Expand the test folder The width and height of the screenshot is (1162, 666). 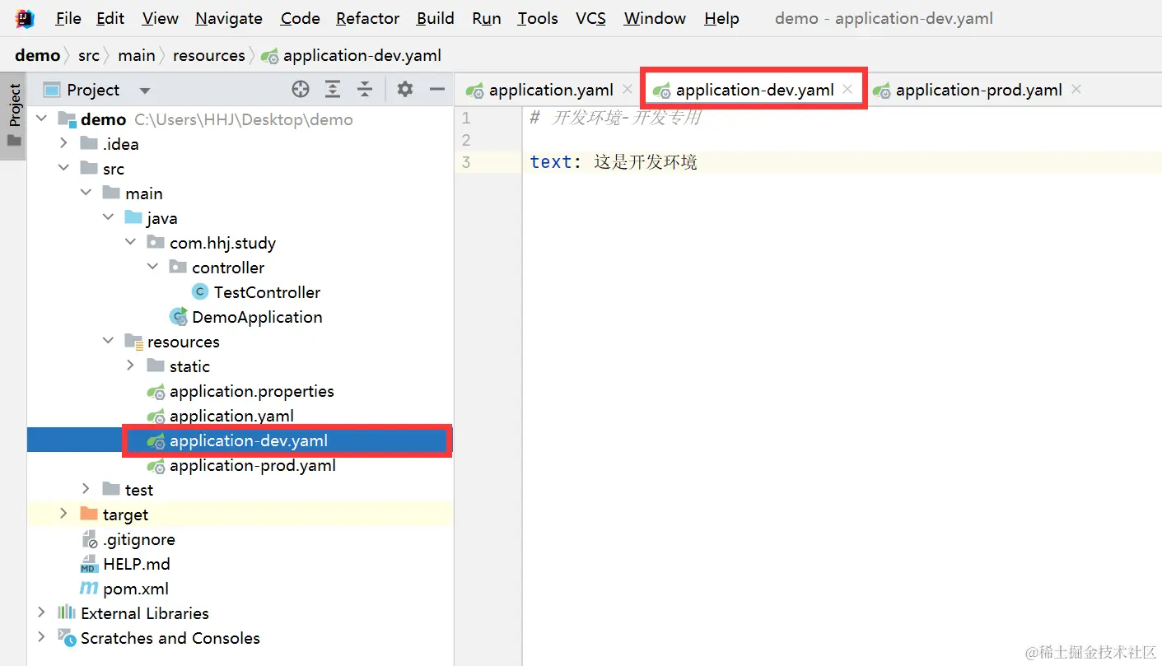tap(86, 489)
